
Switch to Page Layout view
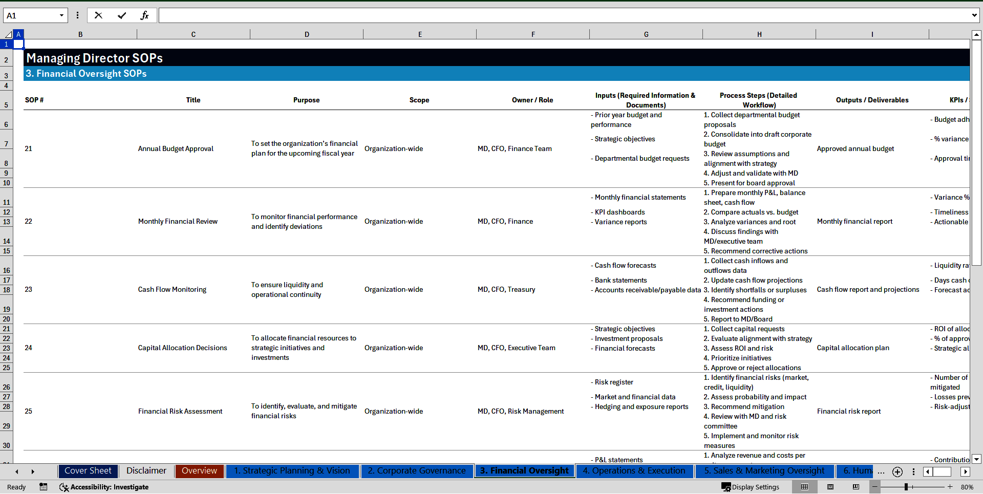click(830, 487)
